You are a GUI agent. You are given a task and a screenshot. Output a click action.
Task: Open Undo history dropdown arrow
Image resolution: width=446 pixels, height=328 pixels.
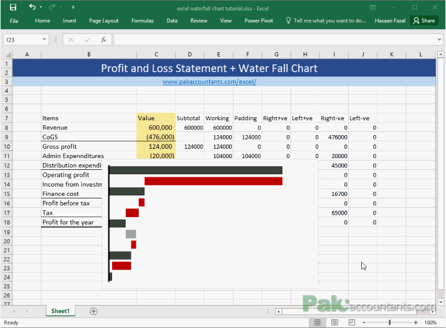point(41,7)
